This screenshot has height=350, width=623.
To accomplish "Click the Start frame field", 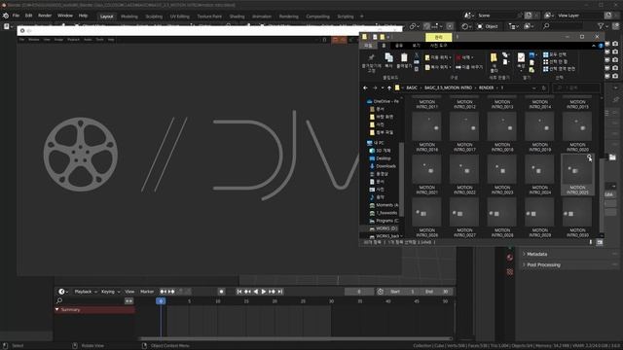I will 402,292.
